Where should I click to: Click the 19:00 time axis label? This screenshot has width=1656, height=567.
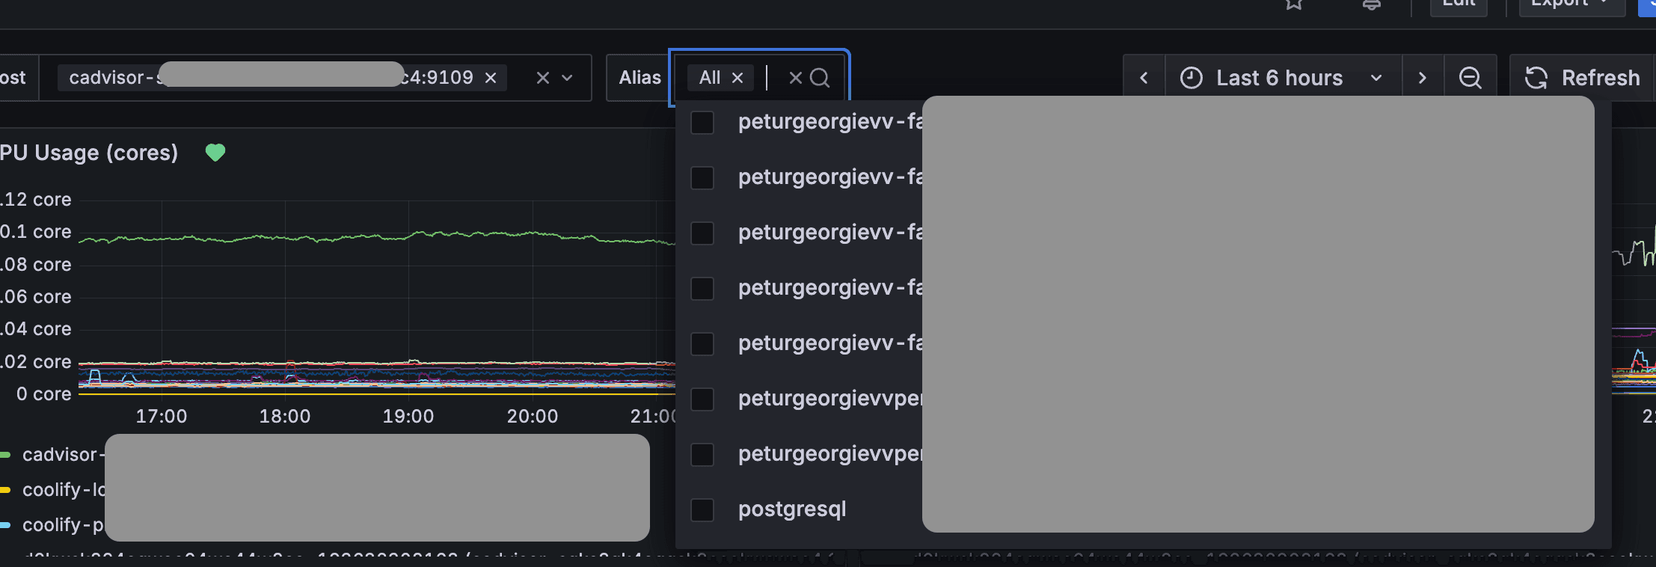click(x=408, y=417)
